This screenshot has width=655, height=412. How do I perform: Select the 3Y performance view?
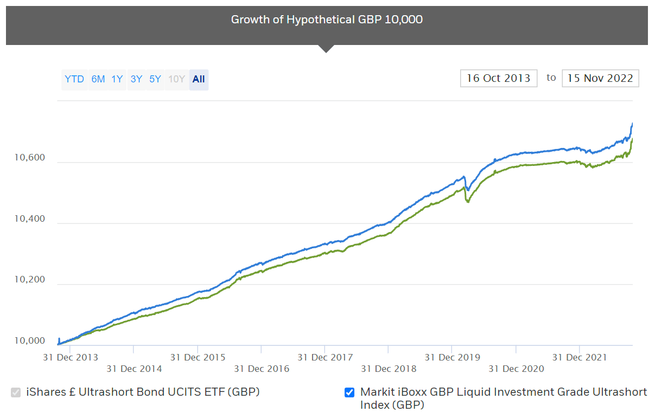click(x=136, y=79)
